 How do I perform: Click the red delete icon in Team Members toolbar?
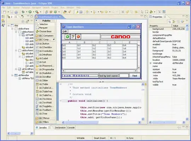click(x=78, y=37)
